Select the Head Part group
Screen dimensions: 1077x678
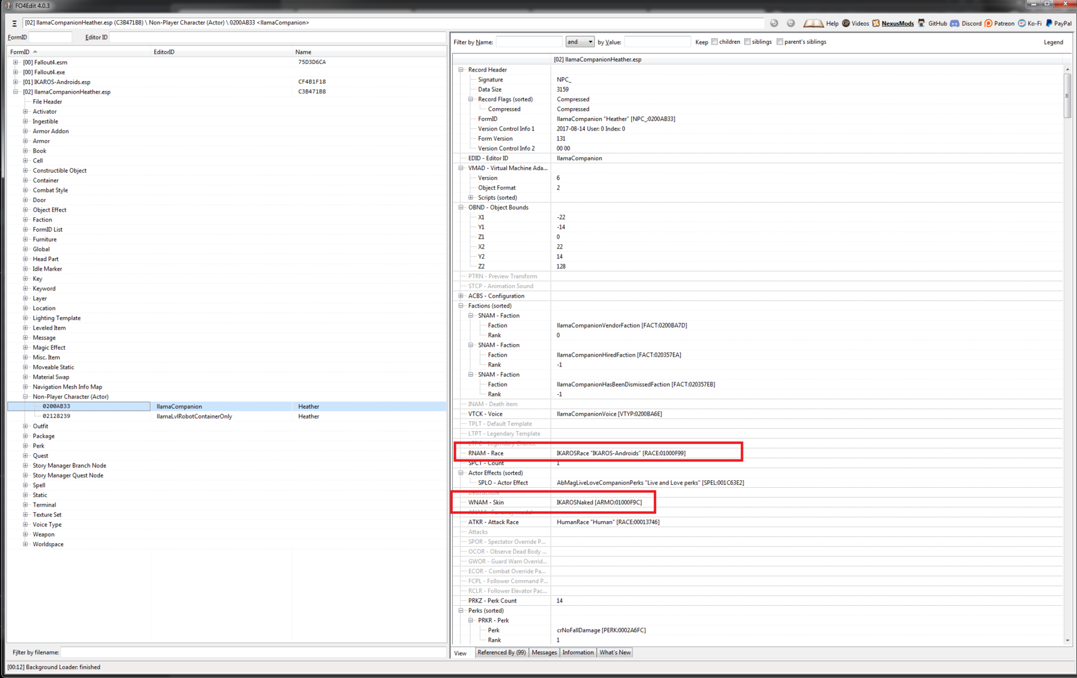tap(45, 259)
